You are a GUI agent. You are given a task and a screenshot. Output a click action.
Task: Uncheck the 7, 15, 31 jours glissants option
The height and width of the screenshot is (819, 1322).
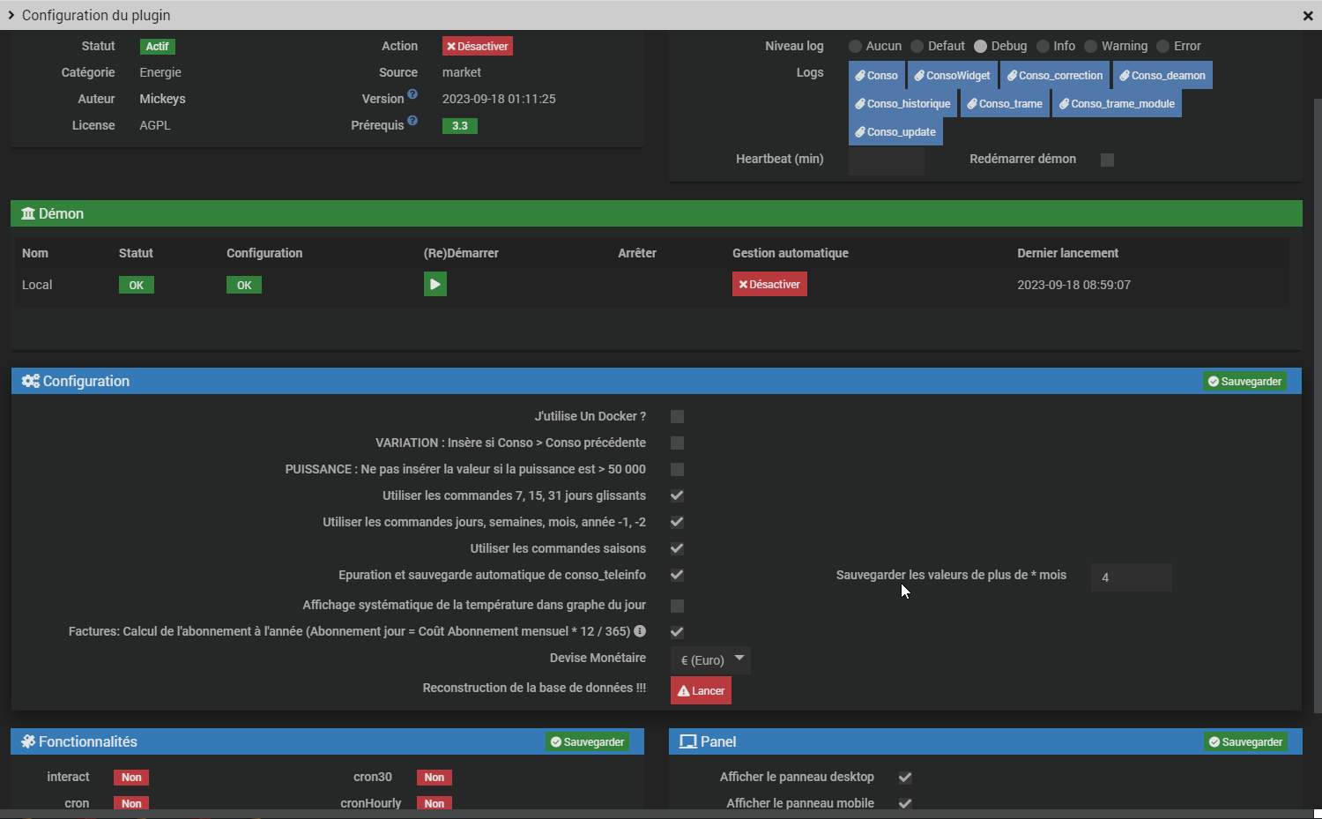(x=677, y=495)
